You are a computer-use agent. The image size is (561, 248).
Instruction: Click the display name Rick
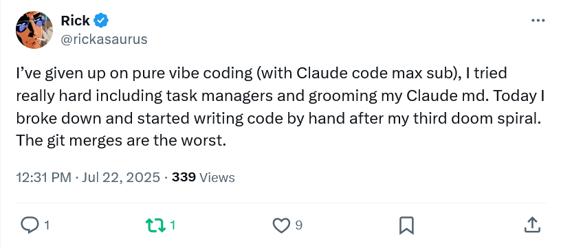coord(75,21)
